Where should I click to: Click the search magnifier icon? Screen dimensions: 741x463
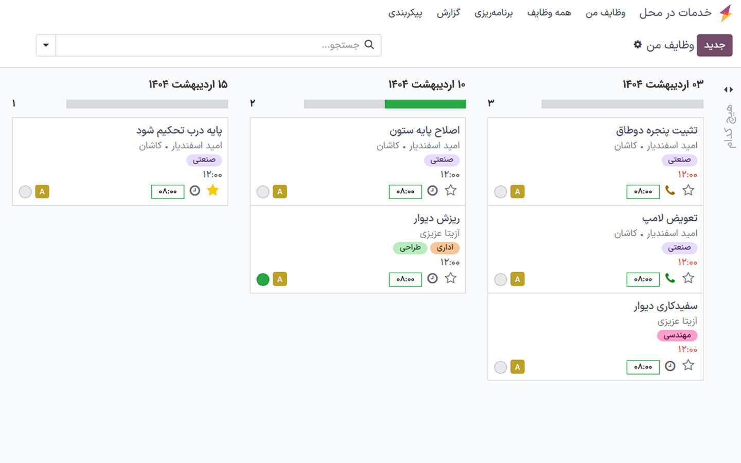369,45
